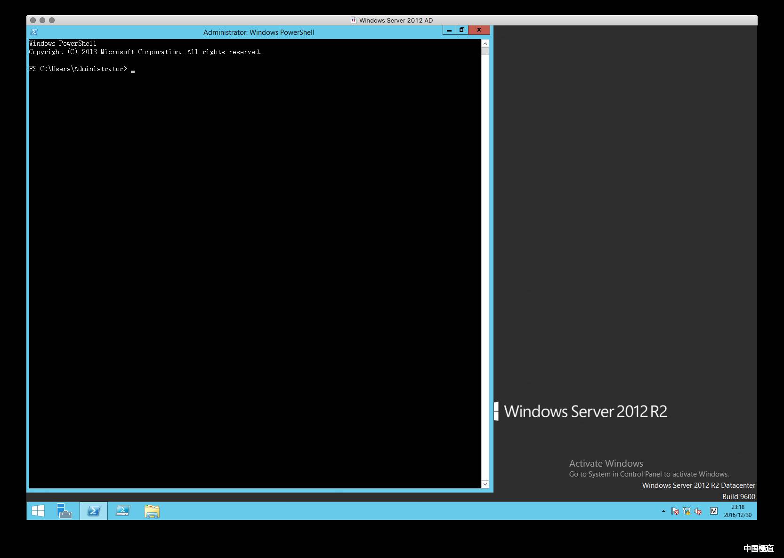Launch Server Manager from the taskbar
This screenshot has height=558, width=784.
tap(64, 511)
